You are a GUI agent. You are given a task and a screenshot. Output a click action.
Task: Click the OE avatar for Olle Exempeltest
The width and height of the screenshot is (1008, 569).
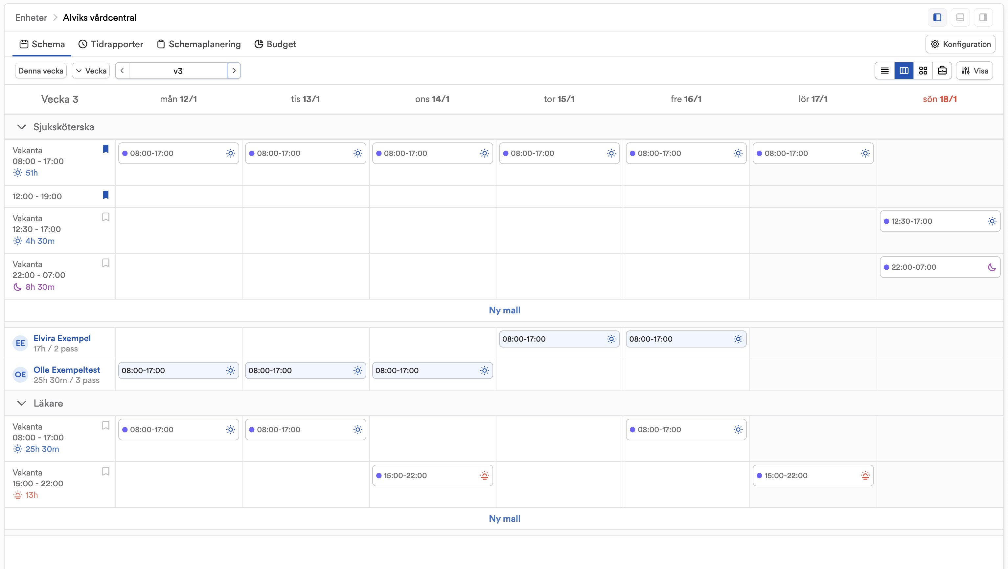tap(20, 375)
